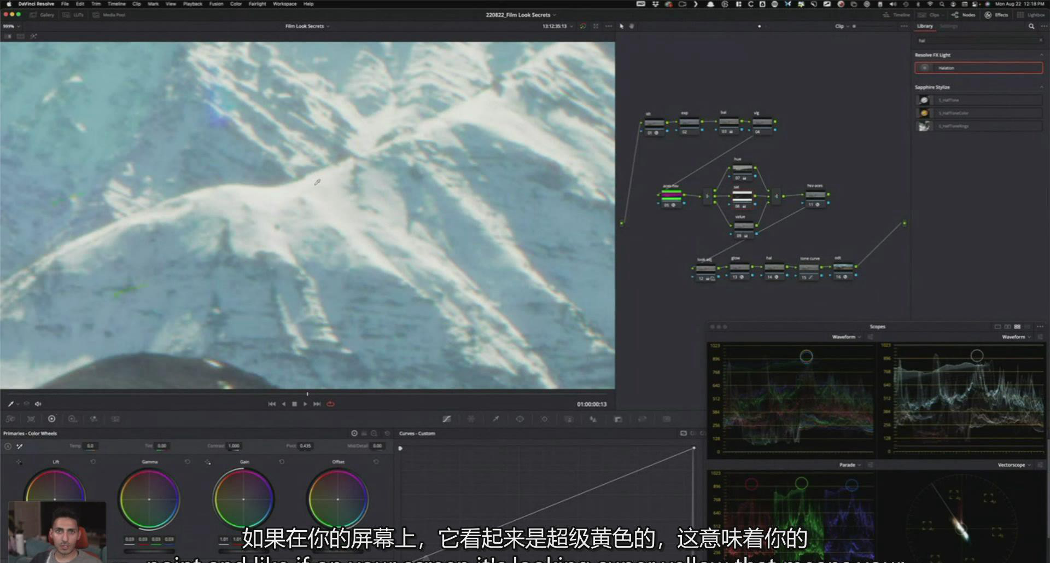The height and width of the screenshot is (563, 1050).
Task: Mute audio with the speaker icon
Action: pos(38,404)
